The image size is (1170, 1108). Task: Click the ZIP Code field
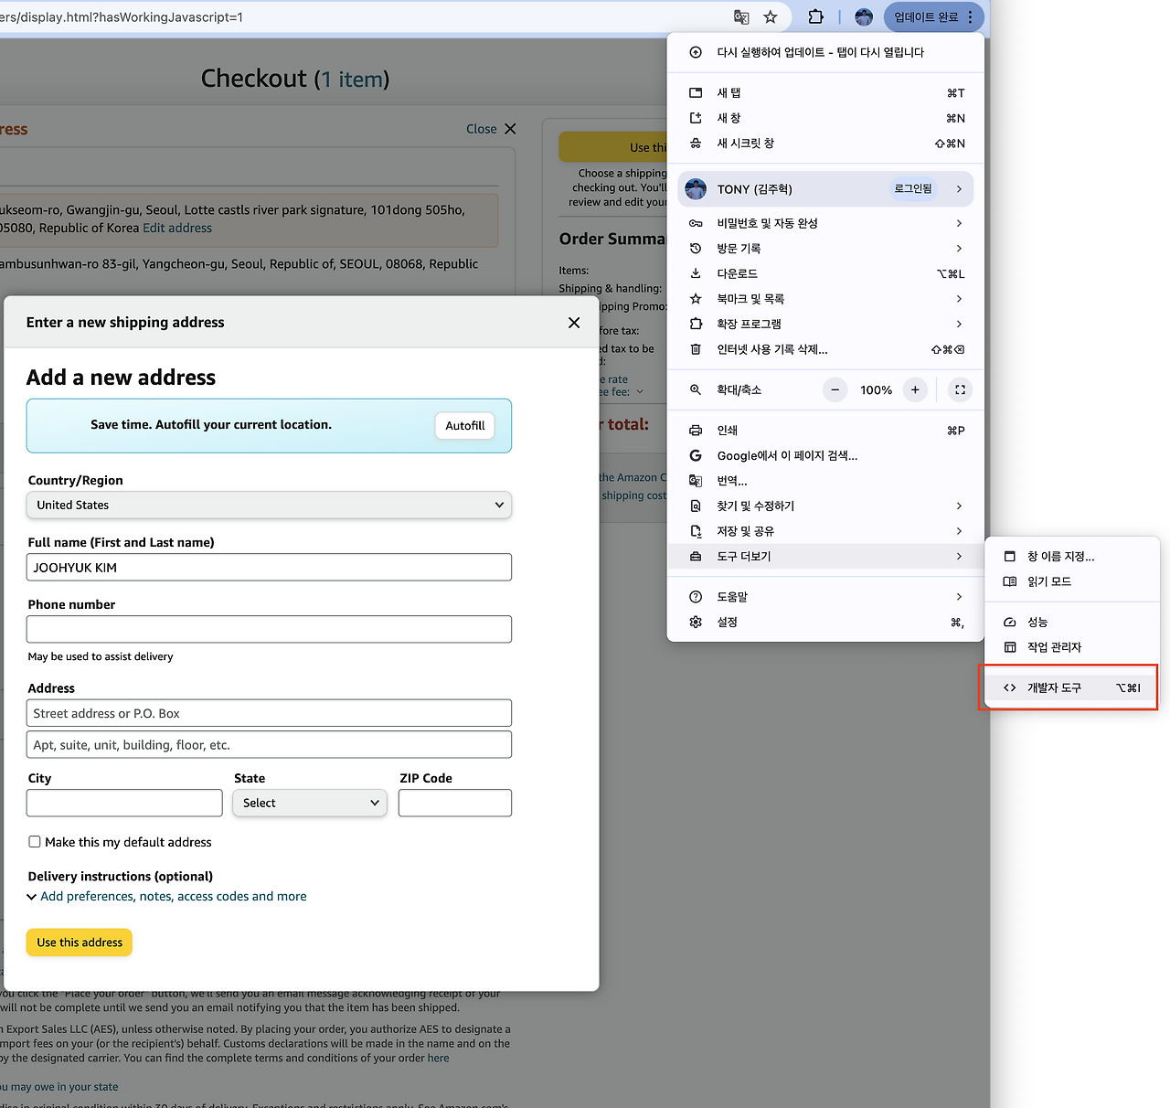tap(455, 804)
